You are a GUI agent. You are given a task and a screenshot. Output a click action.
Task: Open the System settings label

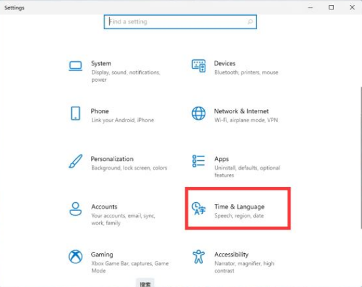point(101,64)
